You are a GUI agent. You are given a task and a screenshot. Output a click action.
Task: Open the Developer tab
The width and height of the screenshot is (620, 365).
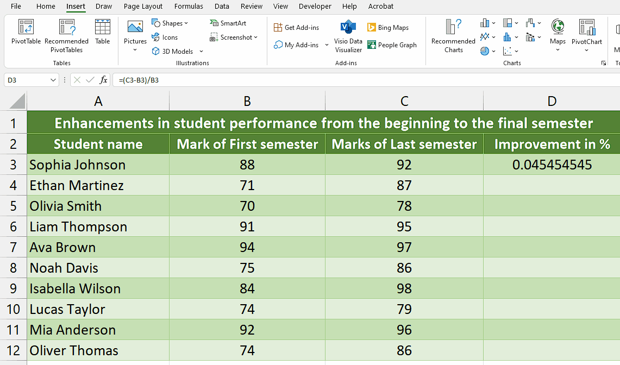[x=315, y=7]
